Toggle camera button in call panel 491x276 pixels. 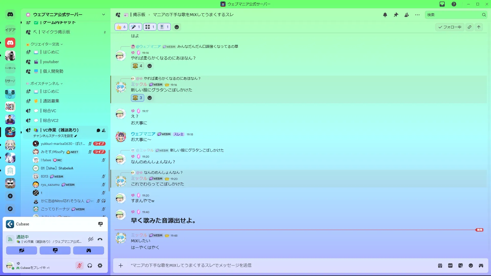coord(21,250)
